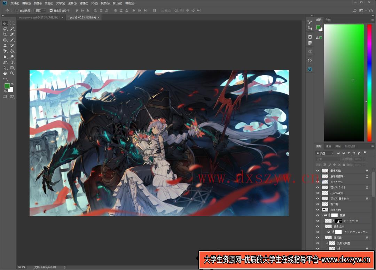Filter layers by pixel layer type

click(x=338, y=153)
